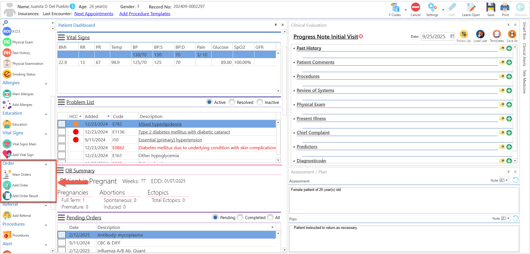Open Past History sidebar item
The height and width of the screenshot is (254, 530).
16,53
